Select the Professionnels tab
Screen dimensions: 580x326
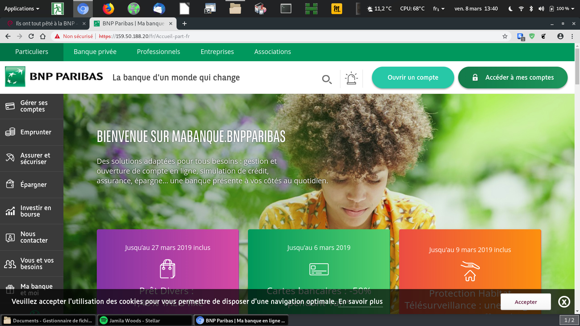point(158,52)
